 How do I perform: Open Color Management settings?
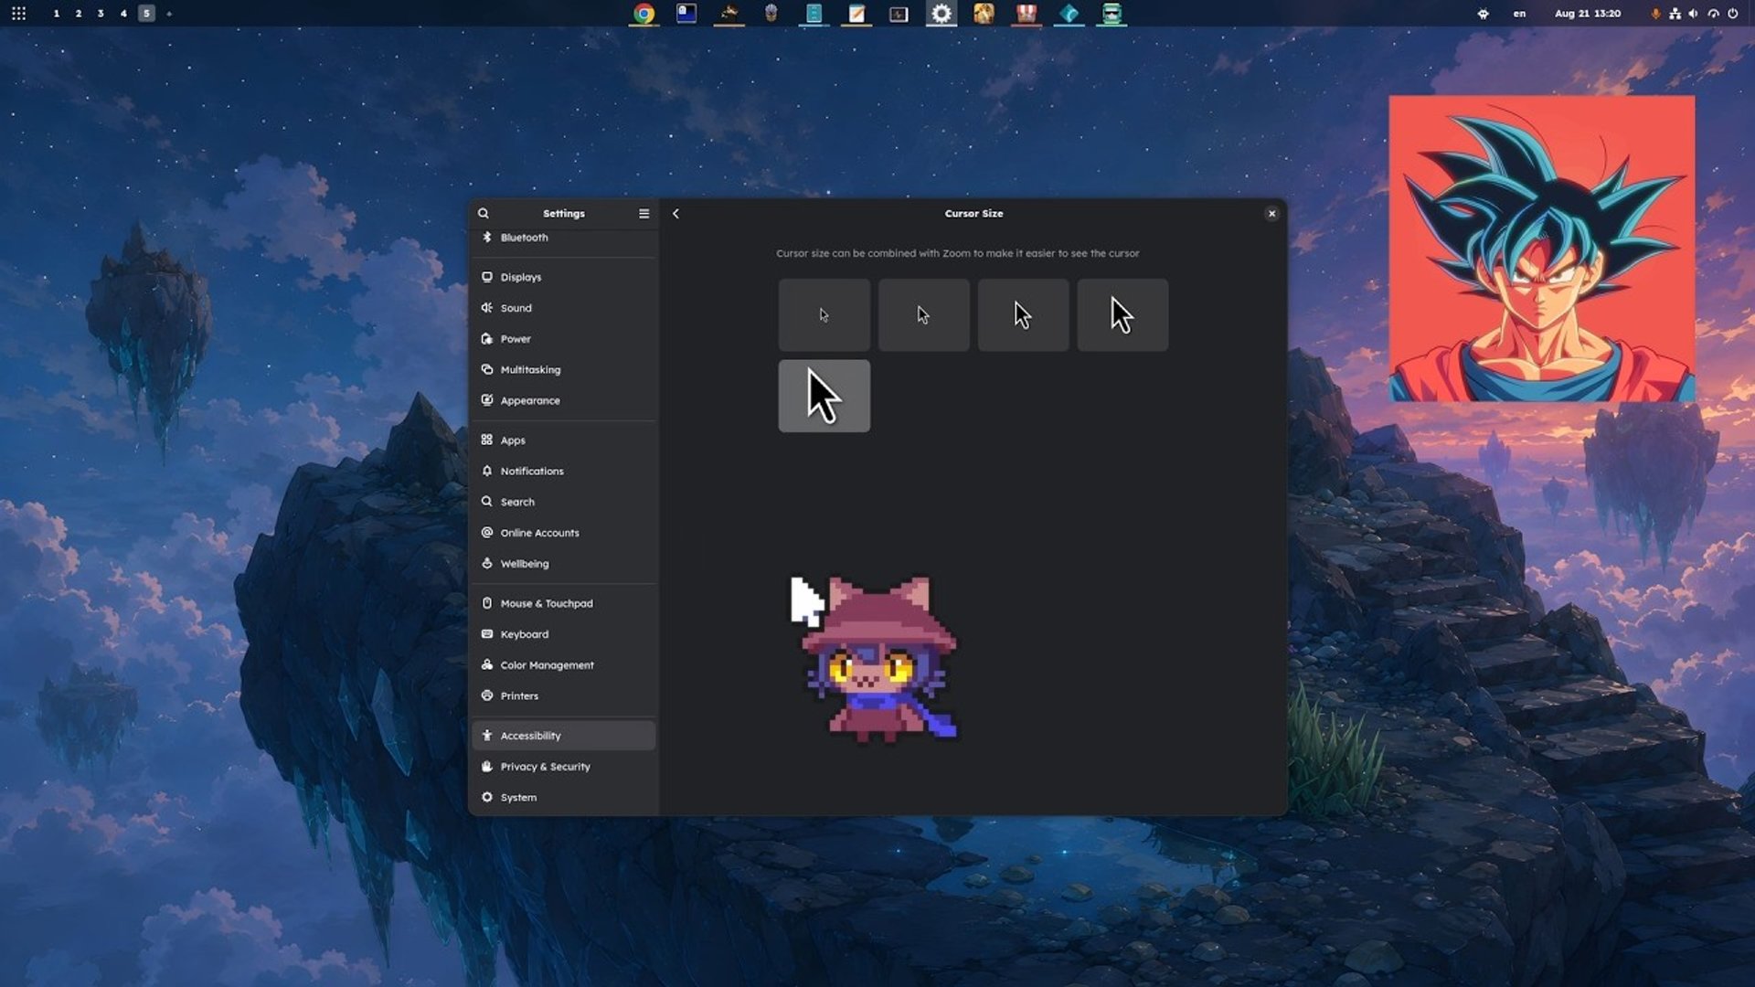564,665
